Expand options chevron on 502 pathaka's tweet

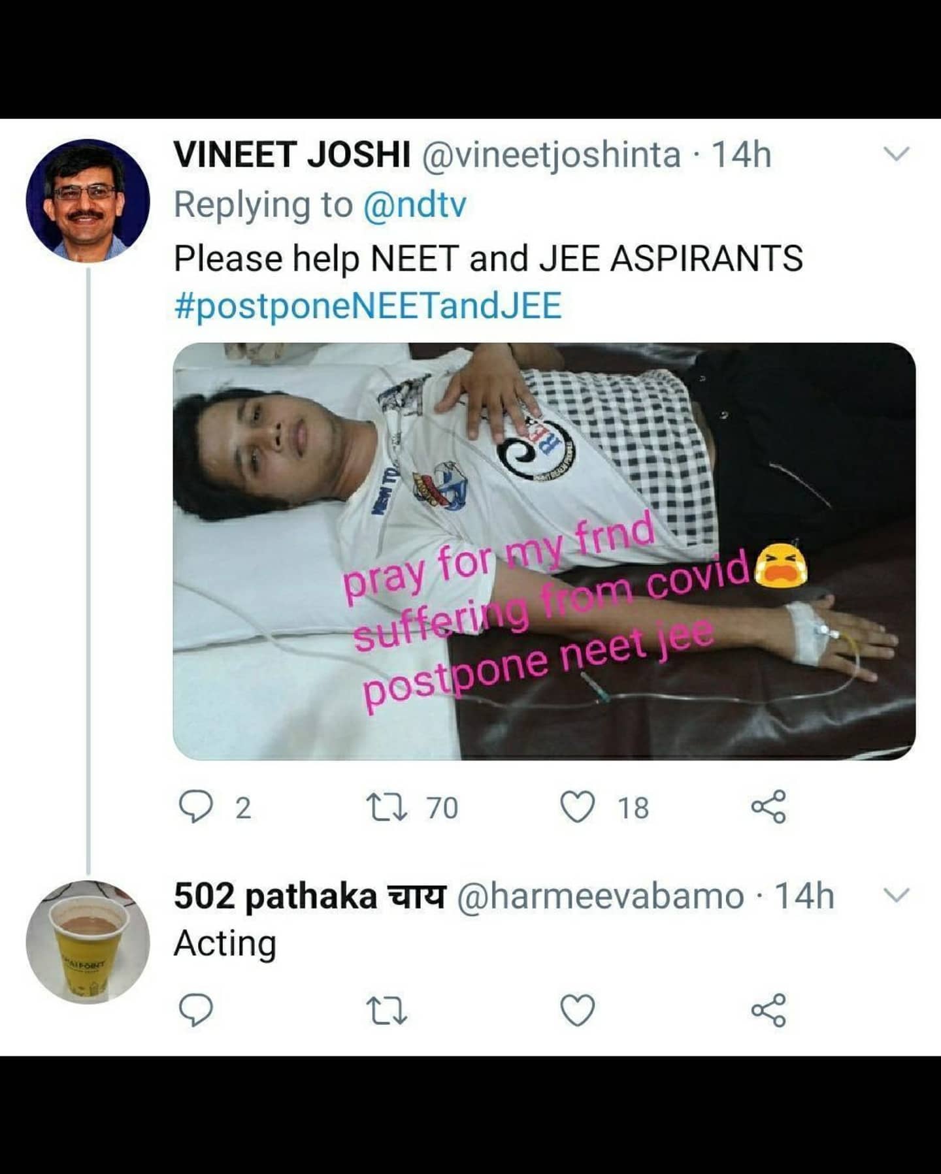[x=897, y=894]
